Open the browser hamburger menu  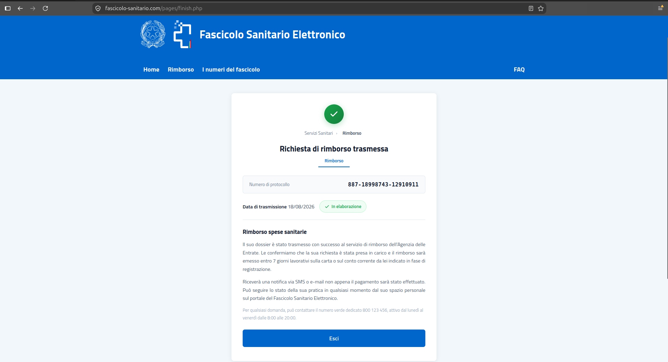coord(660,8)
